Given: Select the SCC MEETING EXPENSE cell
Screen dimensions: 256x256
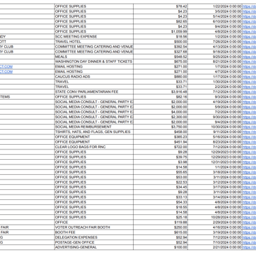Looking at the screenshot, I should [x=94, y=37].
